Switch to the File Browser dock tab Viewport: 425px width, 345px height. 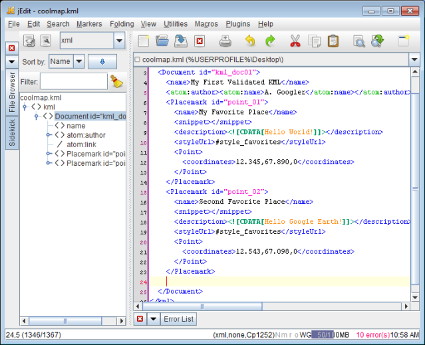[12, 93]
